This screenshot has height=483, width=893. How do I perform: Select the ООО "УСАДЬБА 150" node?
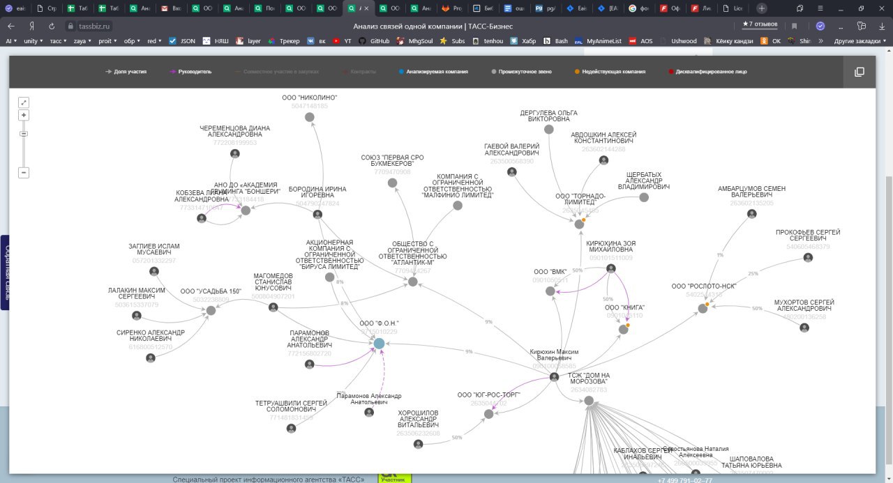[211, 311]
